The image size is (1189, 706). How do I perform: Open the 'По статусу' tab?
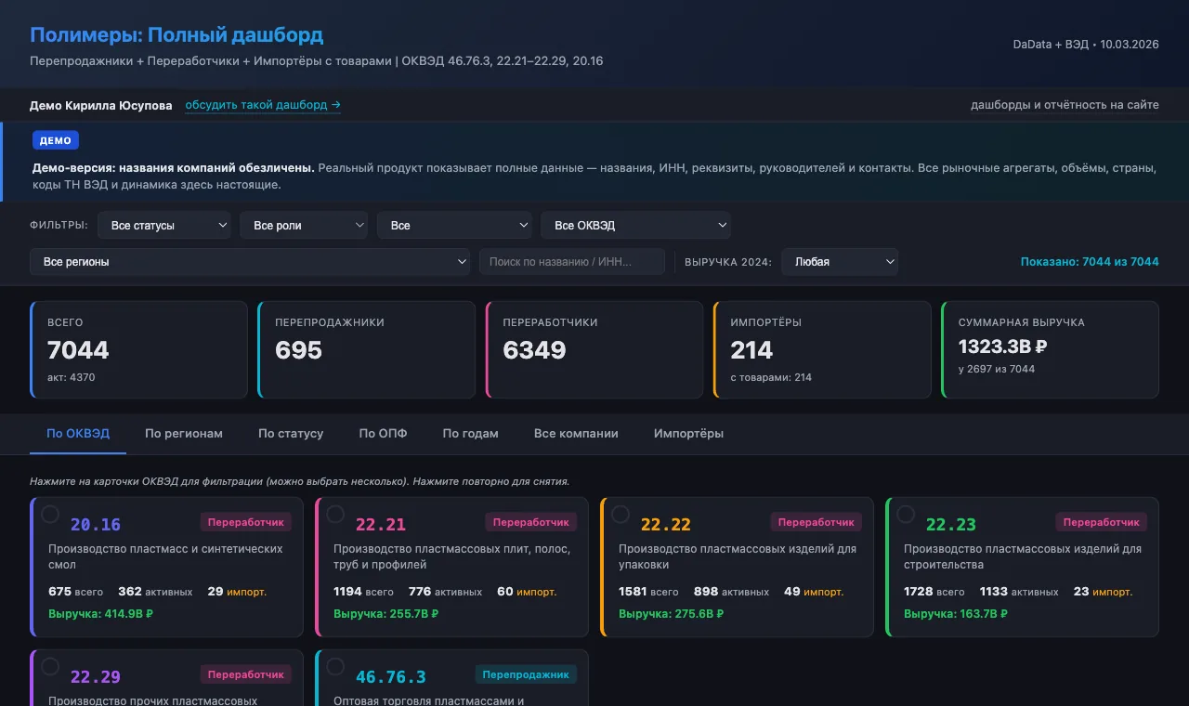coord(291,434)
